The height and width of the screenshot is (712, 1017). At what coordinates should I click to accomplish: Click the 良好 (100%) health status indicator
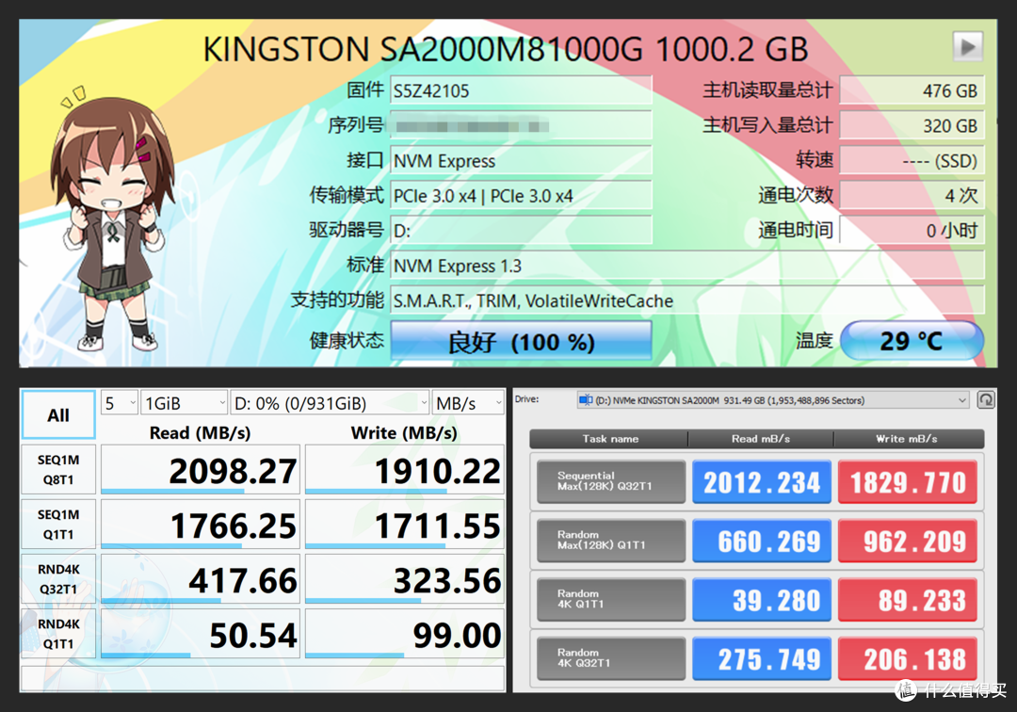pos(521,341)
